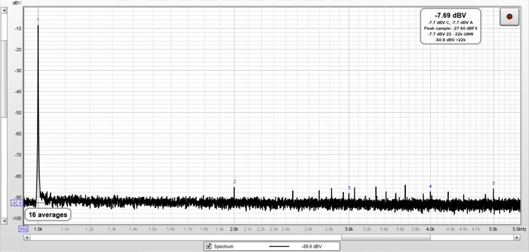Click the vertical dBV scrollbar thumb
This screenshot has width=529, height=252.
coord(4,65)
